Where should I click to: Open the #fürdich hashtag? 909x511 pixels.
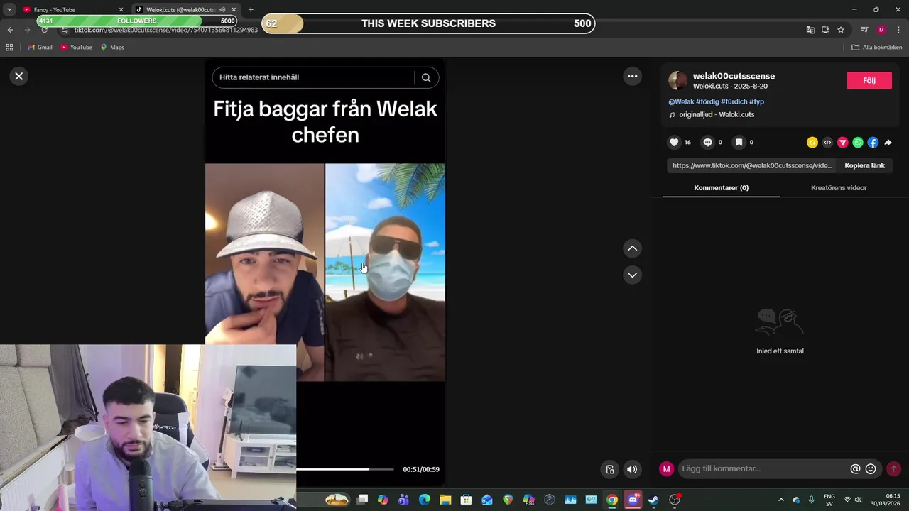pos(734,101)
